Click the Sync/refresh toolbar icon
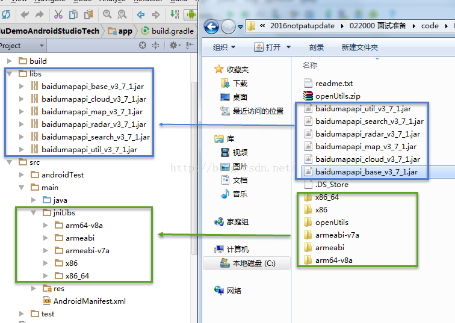Image resolution: width=455 pixels, height=323 pixels. tap(6, 14)
